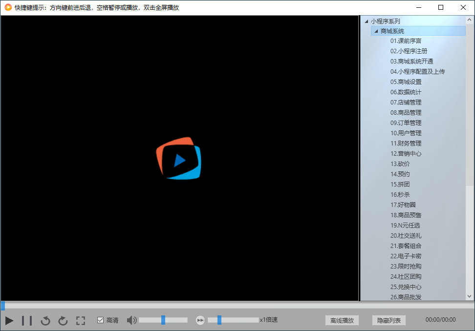Open lesson 20.社交送礼
This screenshot has width=475, height=331.
(406, 236)
